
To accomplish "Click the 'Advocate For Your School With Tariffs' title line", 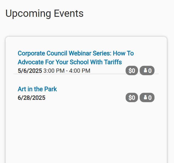I will click(x=70, y=62).
